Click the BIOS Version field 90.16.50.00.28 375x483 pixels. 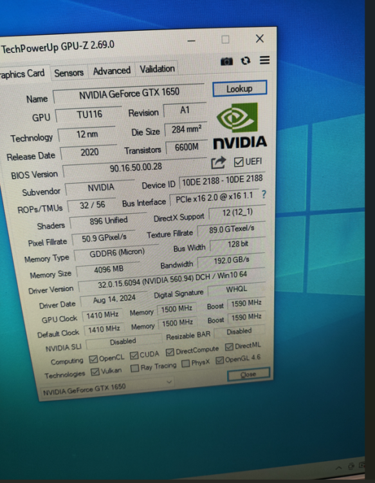(x=135, y=167)
